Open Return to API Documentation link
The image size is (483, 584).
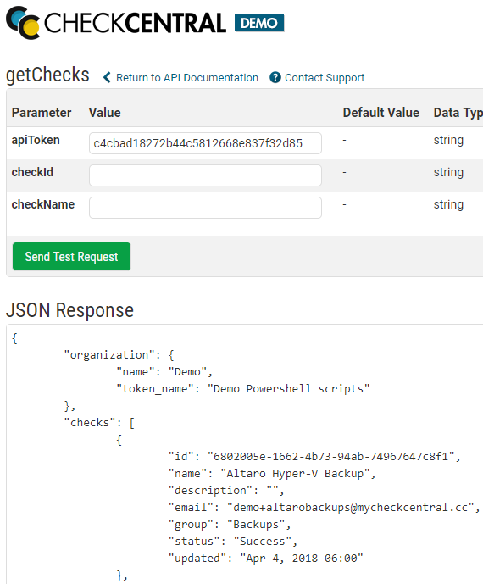(187, 77)
